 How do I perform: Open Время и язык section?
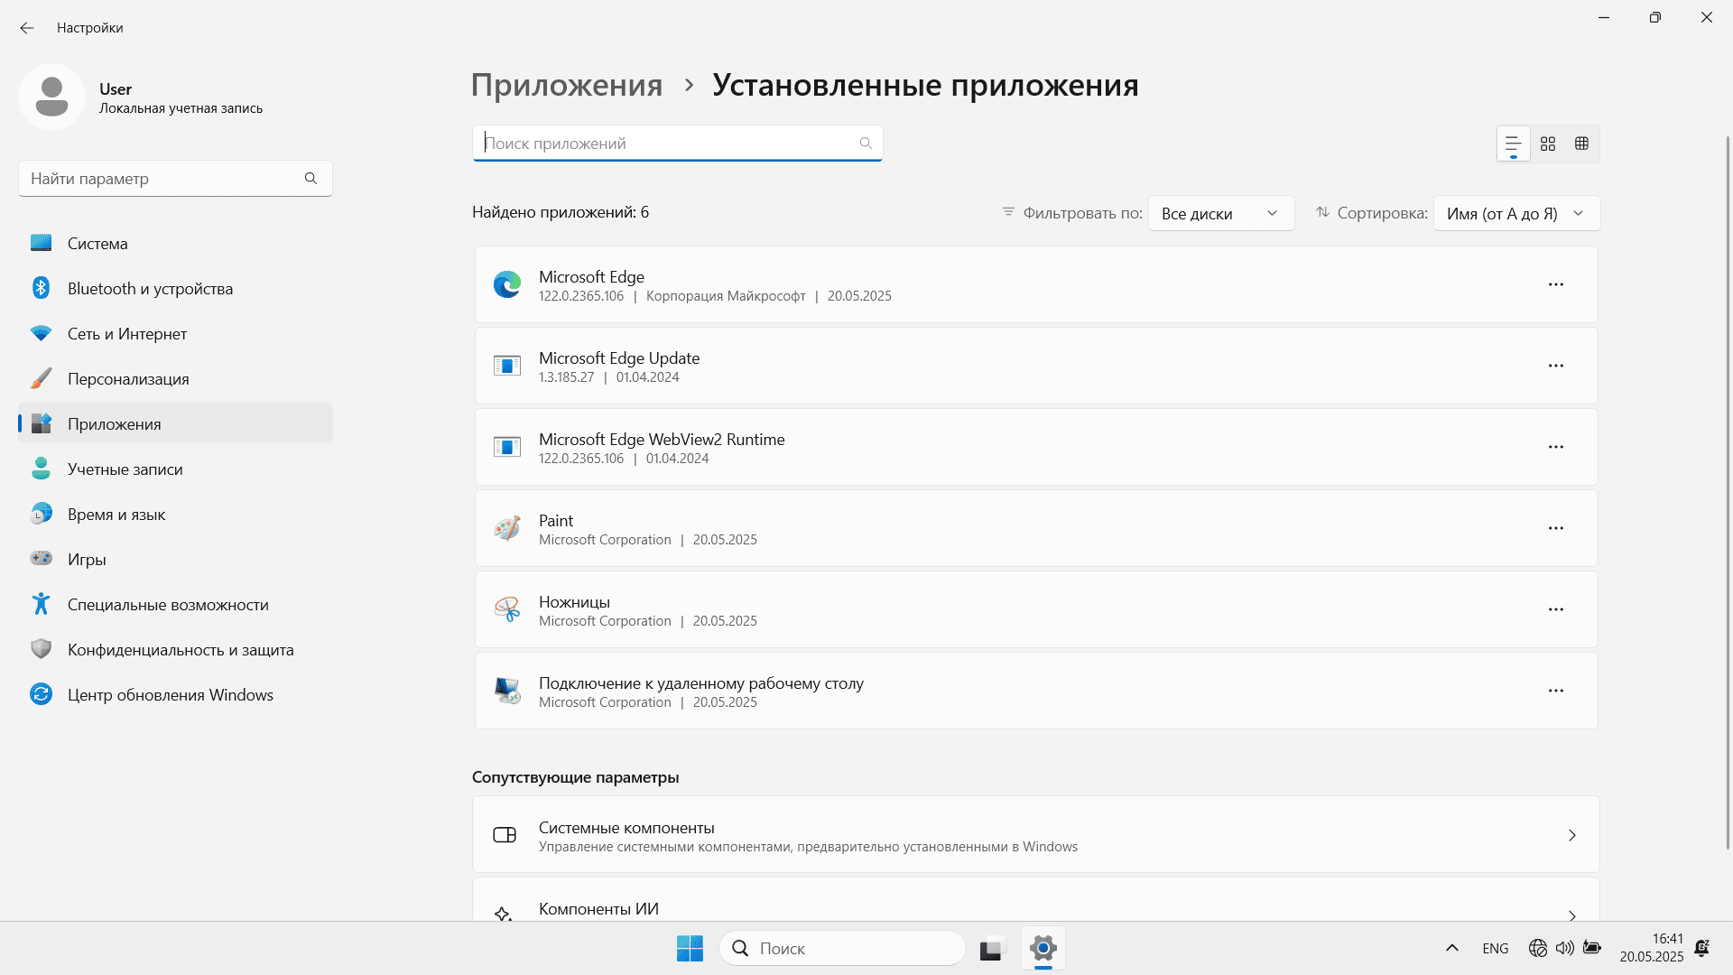coord(175,514)
